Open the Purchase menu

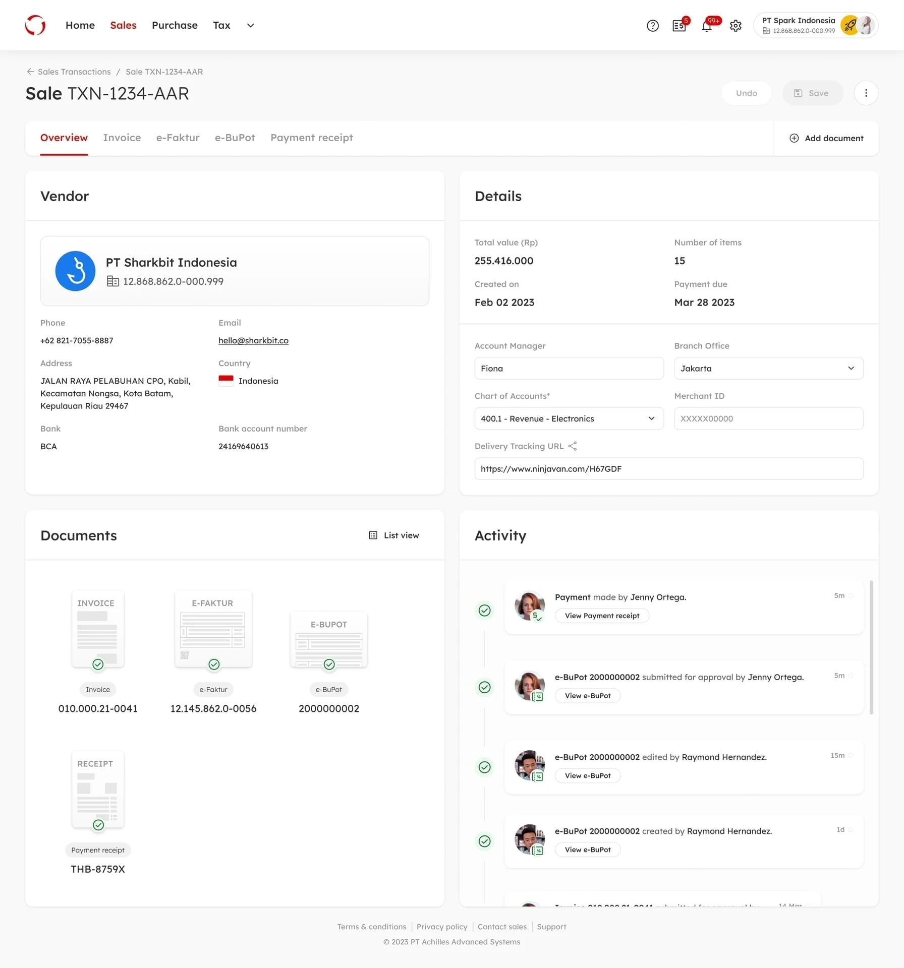[x=175, y=25]
